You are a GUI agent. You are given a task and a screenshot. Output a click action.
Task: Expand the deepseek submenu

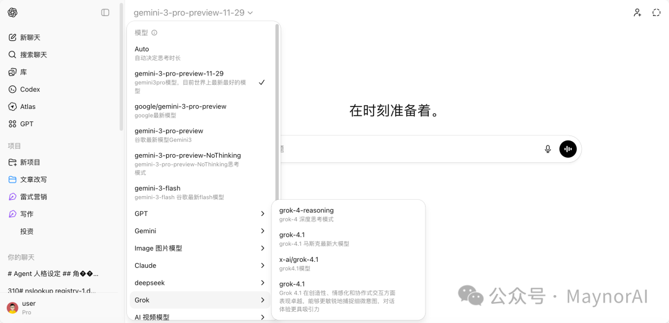coord(199,283)
